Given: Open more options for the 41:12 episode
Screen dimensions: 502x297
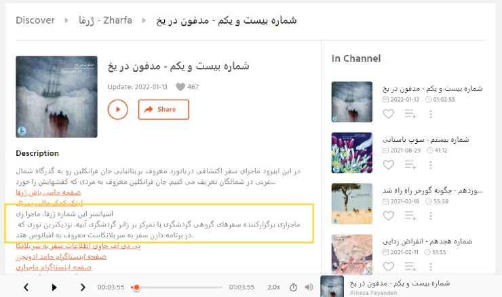Looking at the screenshot, I should (431, 165).
